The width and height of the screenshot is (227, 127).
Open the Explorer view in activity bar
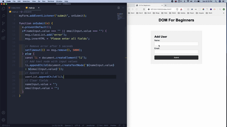[3, 8]
